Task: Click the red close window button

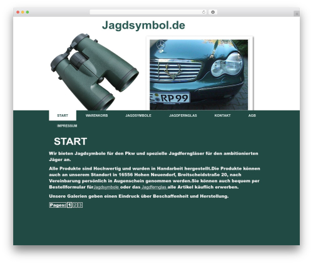Action: click(18, 12)
